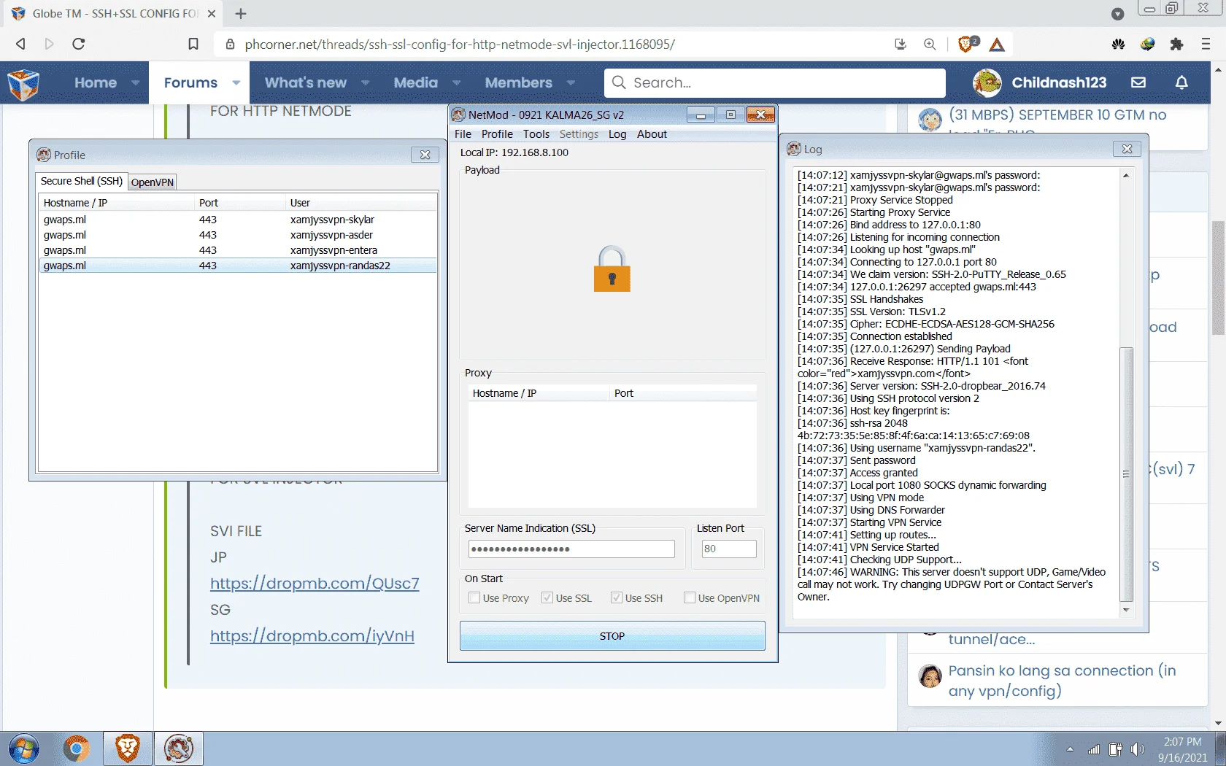1226x766 pixels.
Task: Open the dropmb.com/iyVnH link
Action: (312, 636)
